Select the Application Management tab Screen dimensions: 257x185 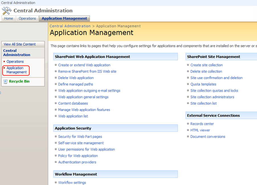[x=64, y=18]
